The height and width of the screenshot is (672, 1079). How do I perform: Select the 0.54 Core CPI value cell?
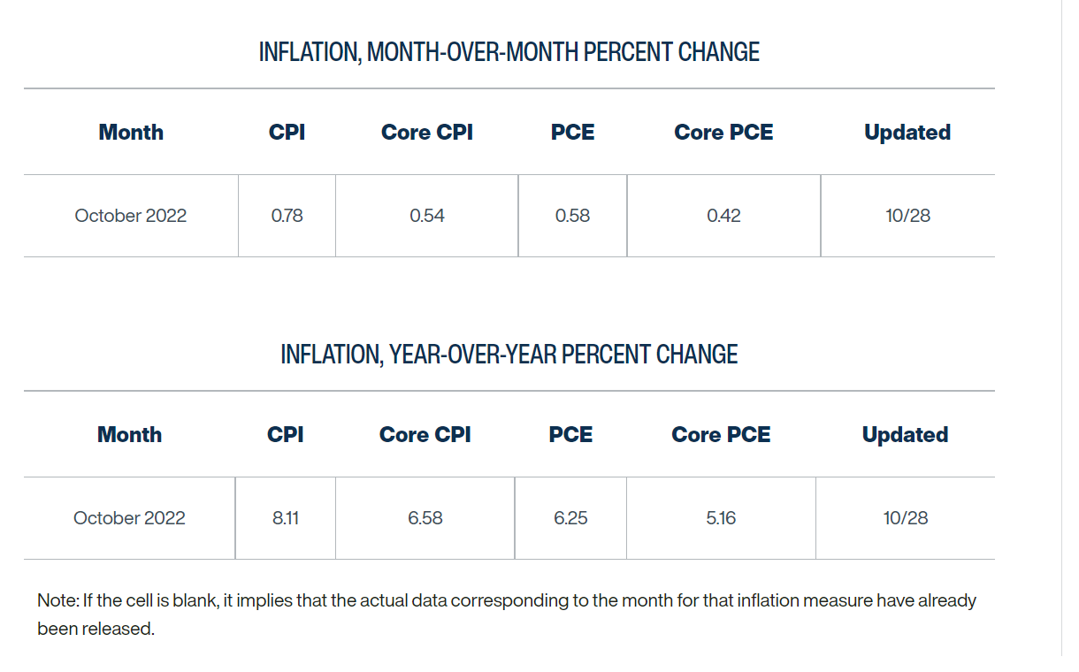click(x=427, y=216)
